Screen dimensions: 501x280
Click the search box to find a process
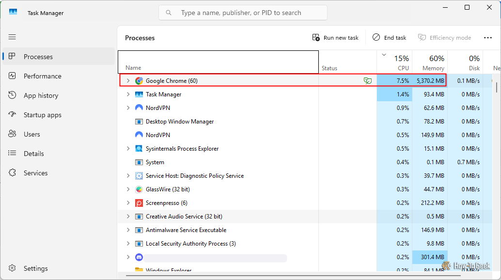(x=243, y=13)
